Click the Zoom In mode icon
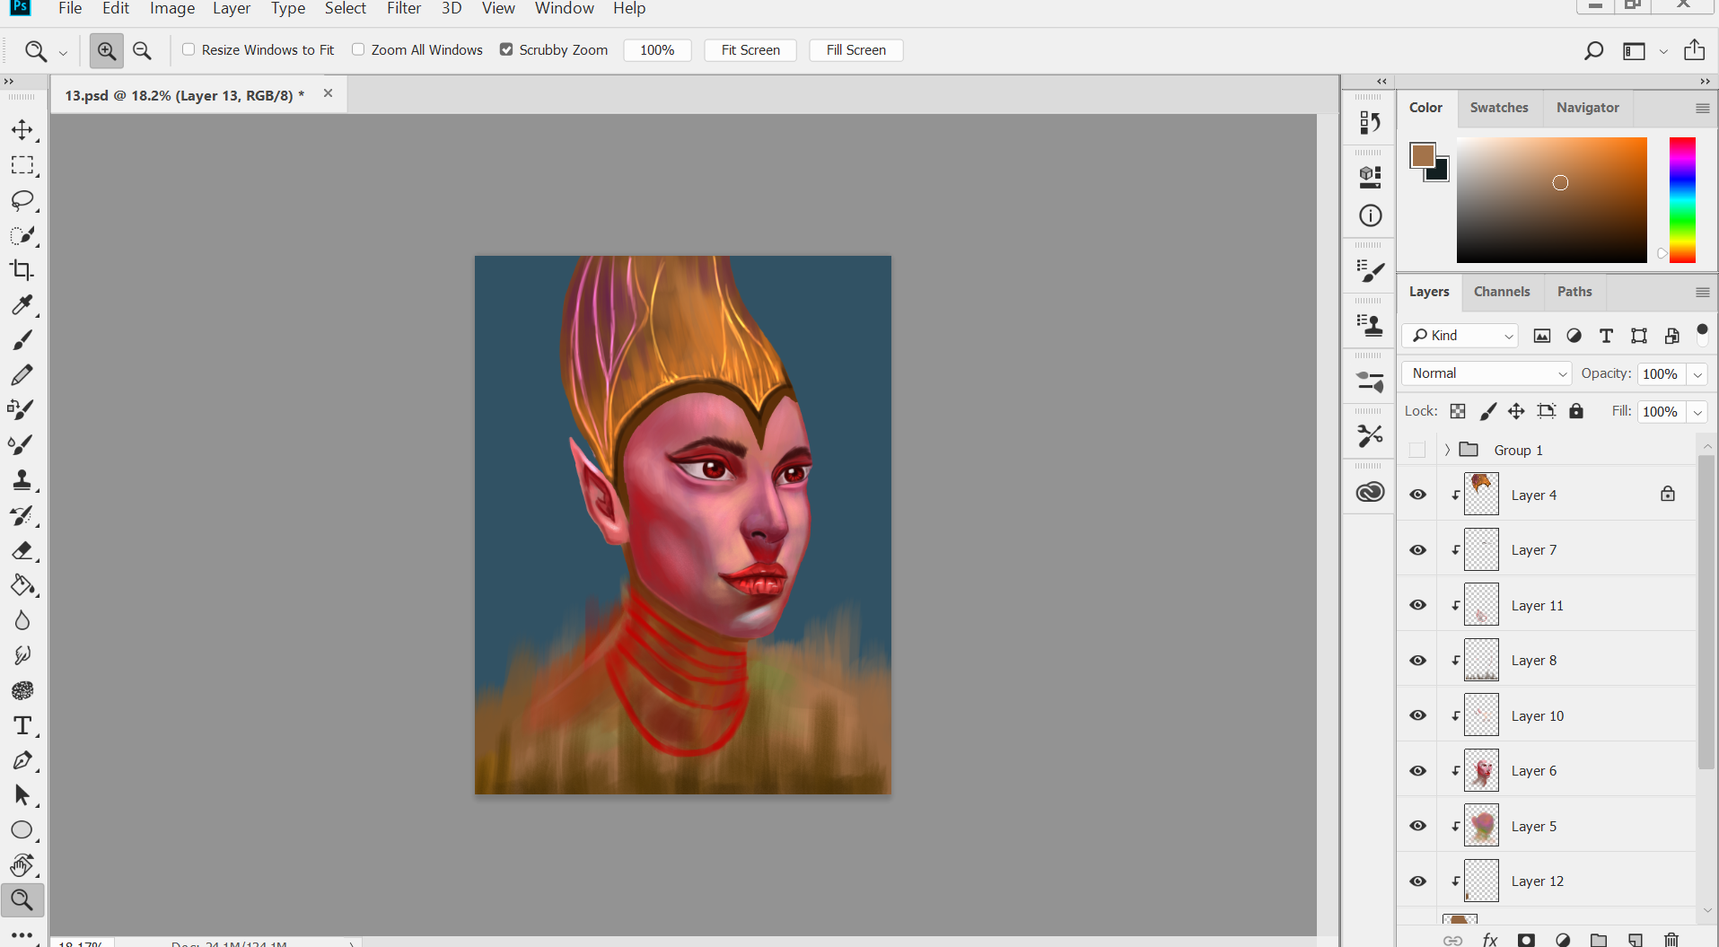Viewport: 1719px width, 947px height. coord(107,50)
